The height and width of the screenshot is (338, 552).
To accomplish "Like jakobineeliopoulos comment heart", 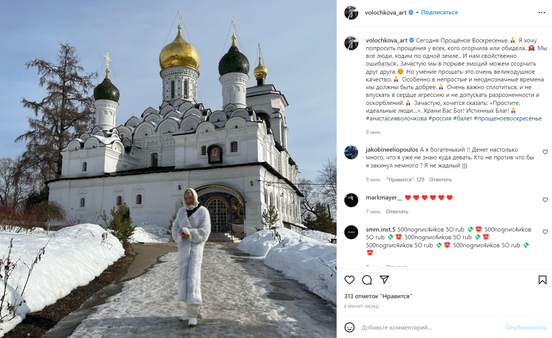I will tap(545, 152).
